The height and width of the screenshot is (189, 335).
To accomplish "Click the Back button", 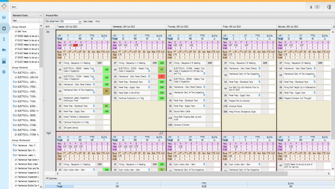I will click(14, 7).
